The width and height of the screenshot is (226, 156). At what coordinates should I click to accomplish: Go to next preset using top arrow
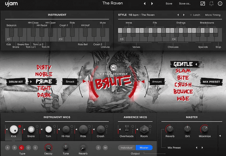click(152, 3)
